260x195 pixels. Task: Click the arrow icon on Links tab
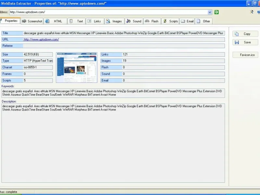coord(89,21)
